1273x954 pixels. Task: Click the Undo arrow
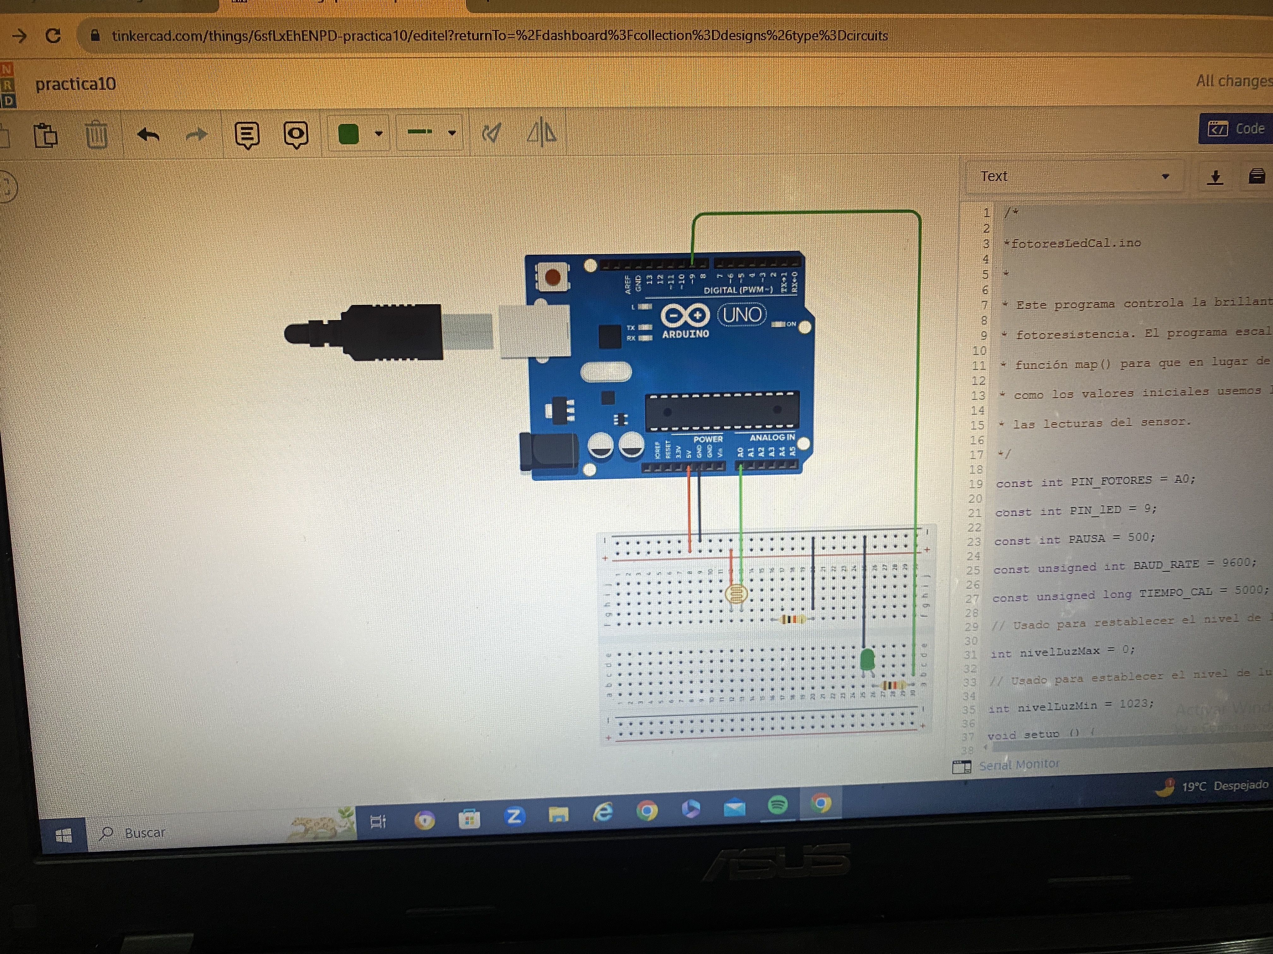pos(148,135)
